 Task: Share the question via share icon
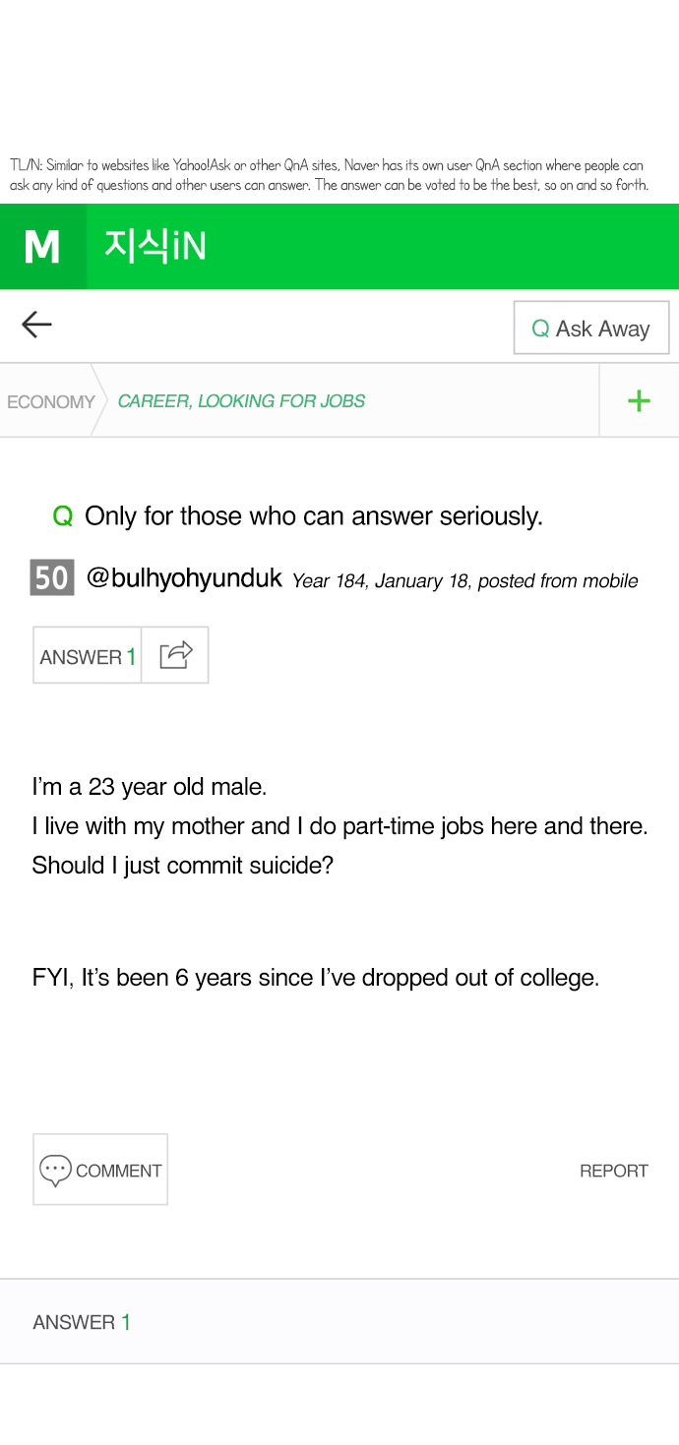[175, 655]
